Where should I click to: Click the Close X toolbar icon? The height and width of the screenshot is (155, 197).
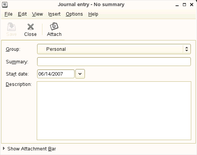point(31,27)
